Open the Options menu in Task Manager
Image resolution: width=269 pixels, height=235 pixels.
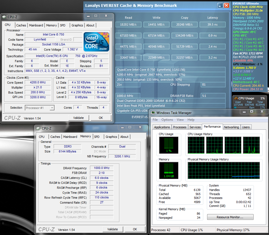pyautogui.click(x=167, y=120)
